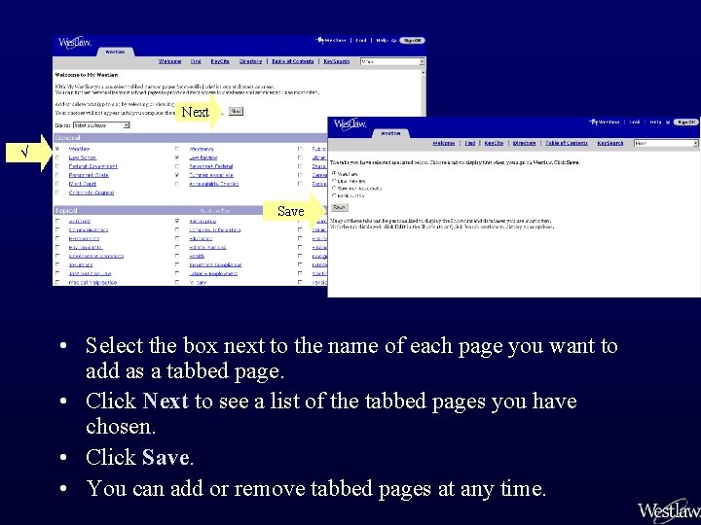Uncheck the Bankruptcy checkbox under Topical
The height and width of the screenshot is (525, 701).
pyautogui.click(x=177, y=221)
